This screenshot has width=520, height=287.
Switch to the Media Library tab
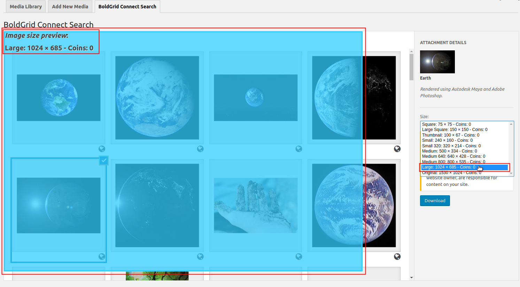[x=26, y=7]
